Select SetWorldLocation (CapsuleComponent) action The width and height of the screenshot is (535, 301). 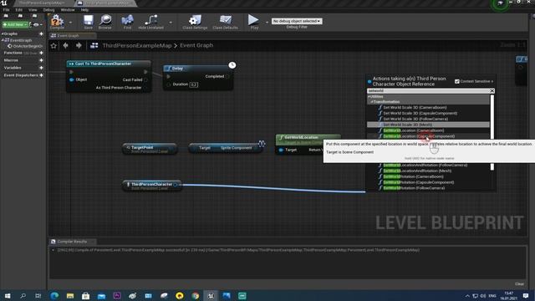click(419, 136)
